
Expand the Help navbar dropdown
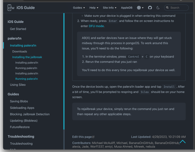tap(94, 8)
